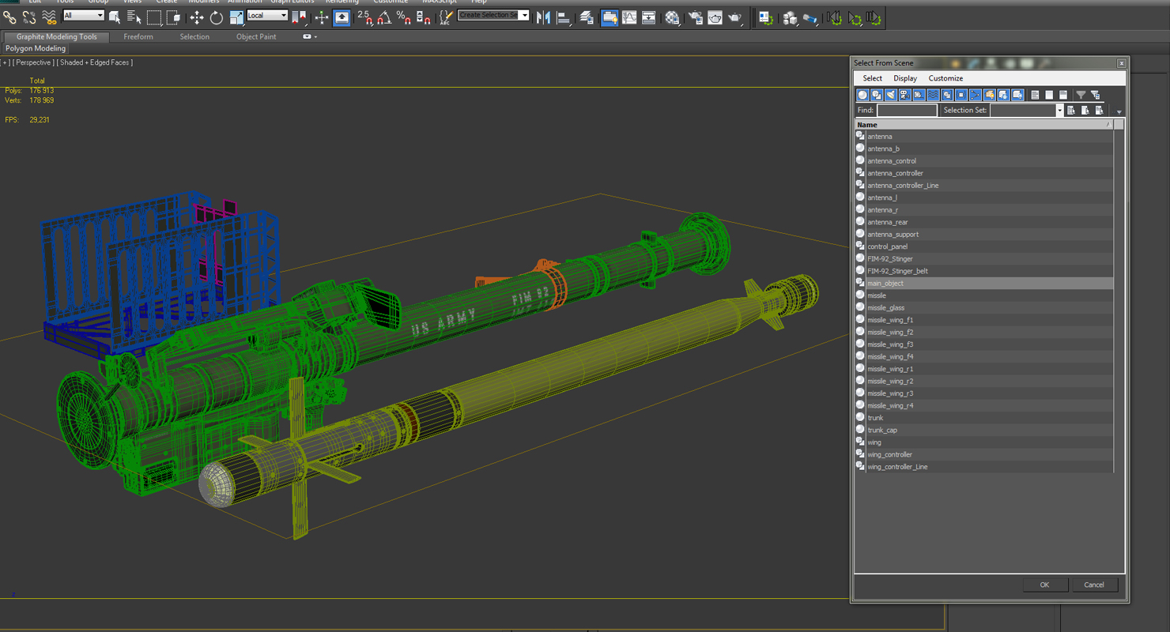Viewport: 1170px width, 632px height.
Task: Click Cancel in Select From Scene
Action: 1094,585
